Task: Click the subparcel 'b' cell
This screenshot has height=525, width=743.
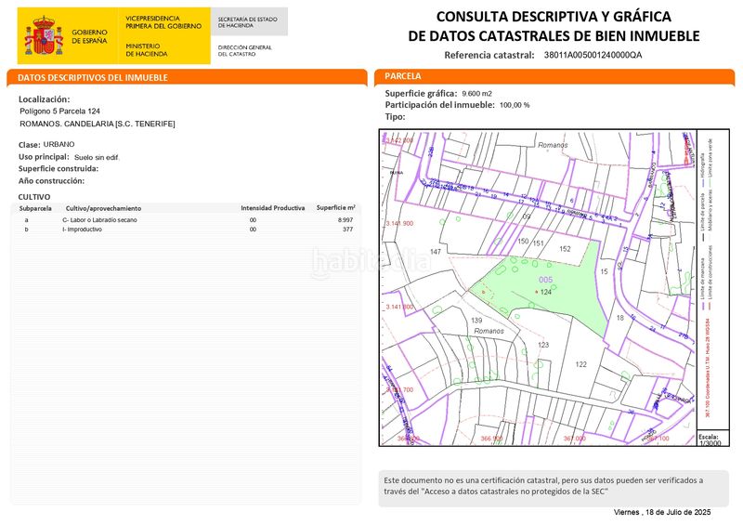Action: (27, 230)
